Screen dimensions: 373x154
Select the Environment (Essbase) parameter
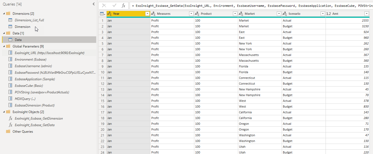[x=30, y=59]
